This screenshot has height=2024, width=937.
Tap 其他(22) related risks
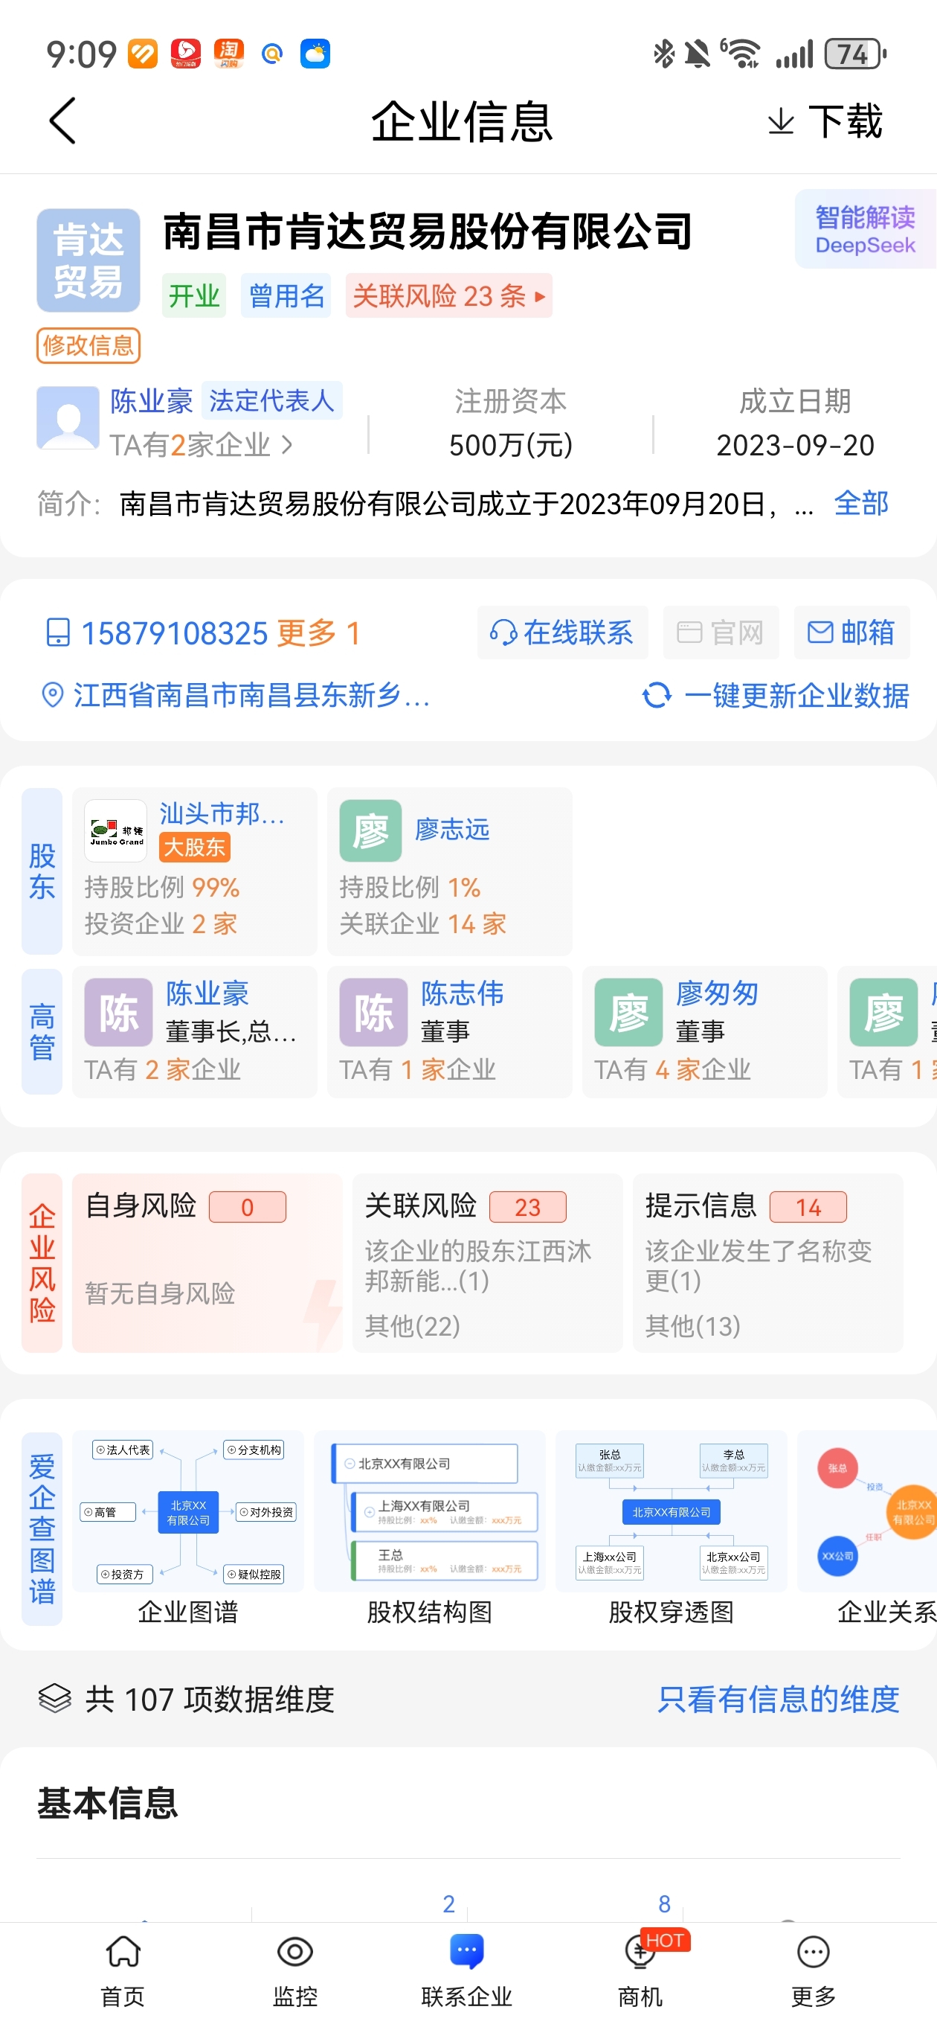(x=412, y=1326)
